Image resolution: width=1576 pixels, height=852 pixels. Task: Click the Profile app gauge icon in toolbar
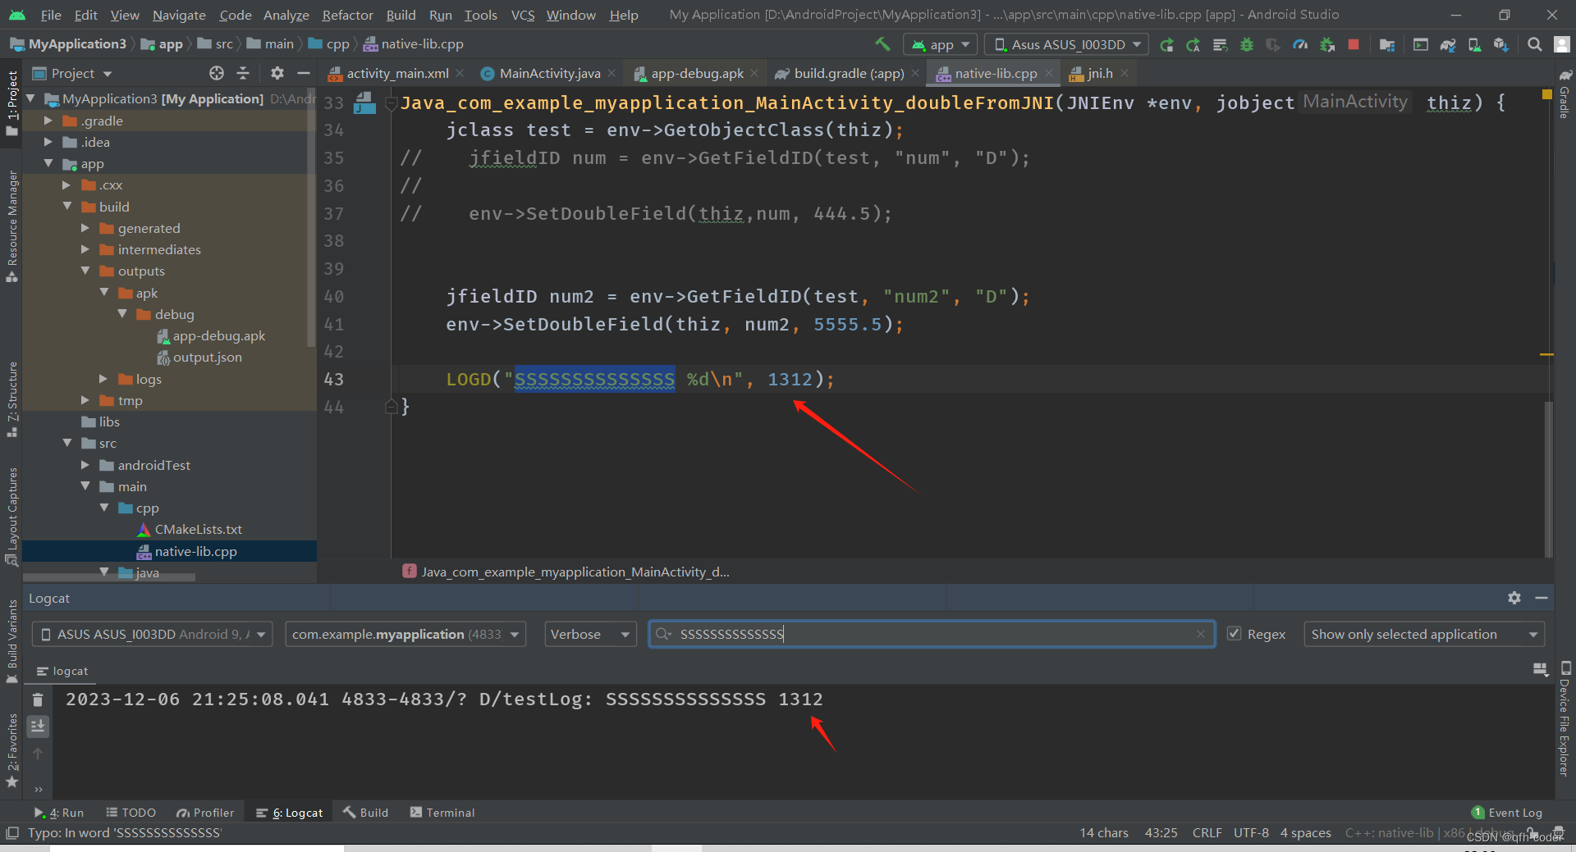click(x=1300, y=44)
